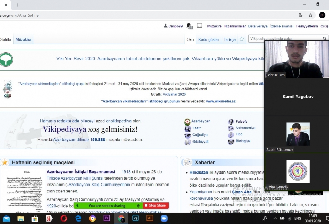Open Yandex browser from taskbar
Viewport: 329px width, 224px height.
49,219
